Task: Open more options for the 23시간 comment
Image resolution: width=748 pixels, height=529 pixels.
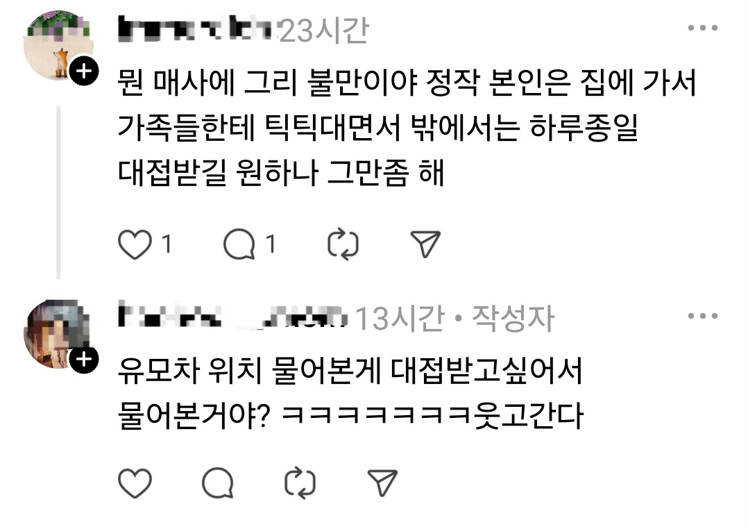Action: (703, 28)
